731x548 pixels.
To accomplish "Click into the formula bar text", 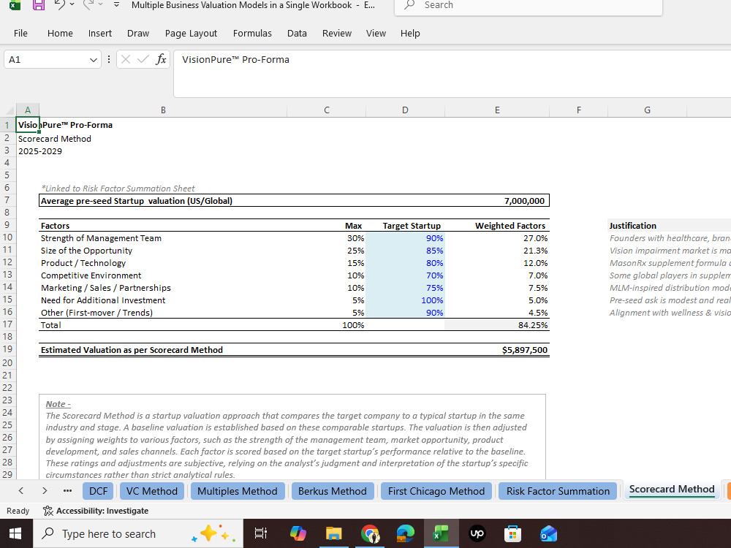I will pos(452,74).
